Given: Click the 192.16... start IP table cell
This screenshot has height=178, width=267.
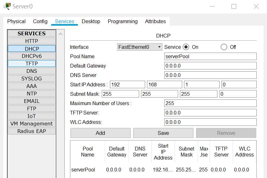Looking at the screenshot, I should click(163, 170).
